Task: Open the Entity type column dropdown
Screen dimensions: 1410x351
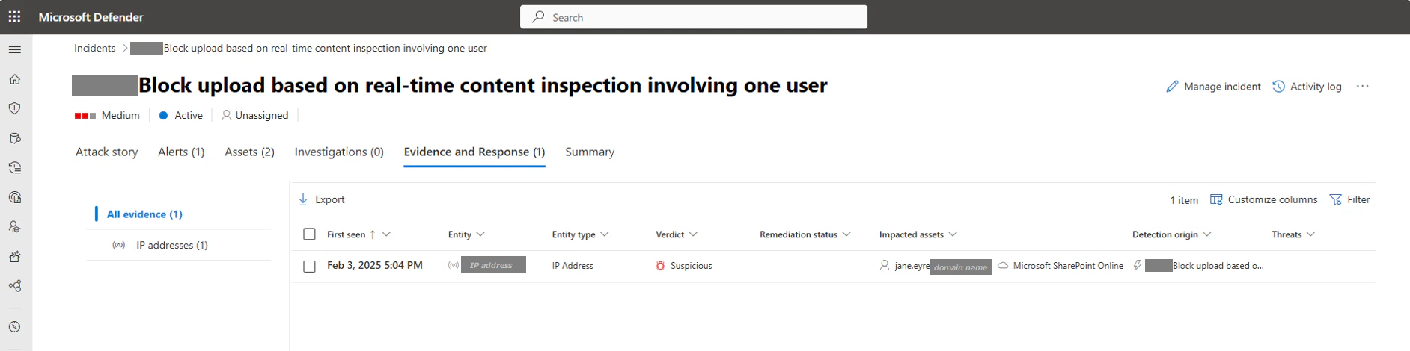Action: 605,234
